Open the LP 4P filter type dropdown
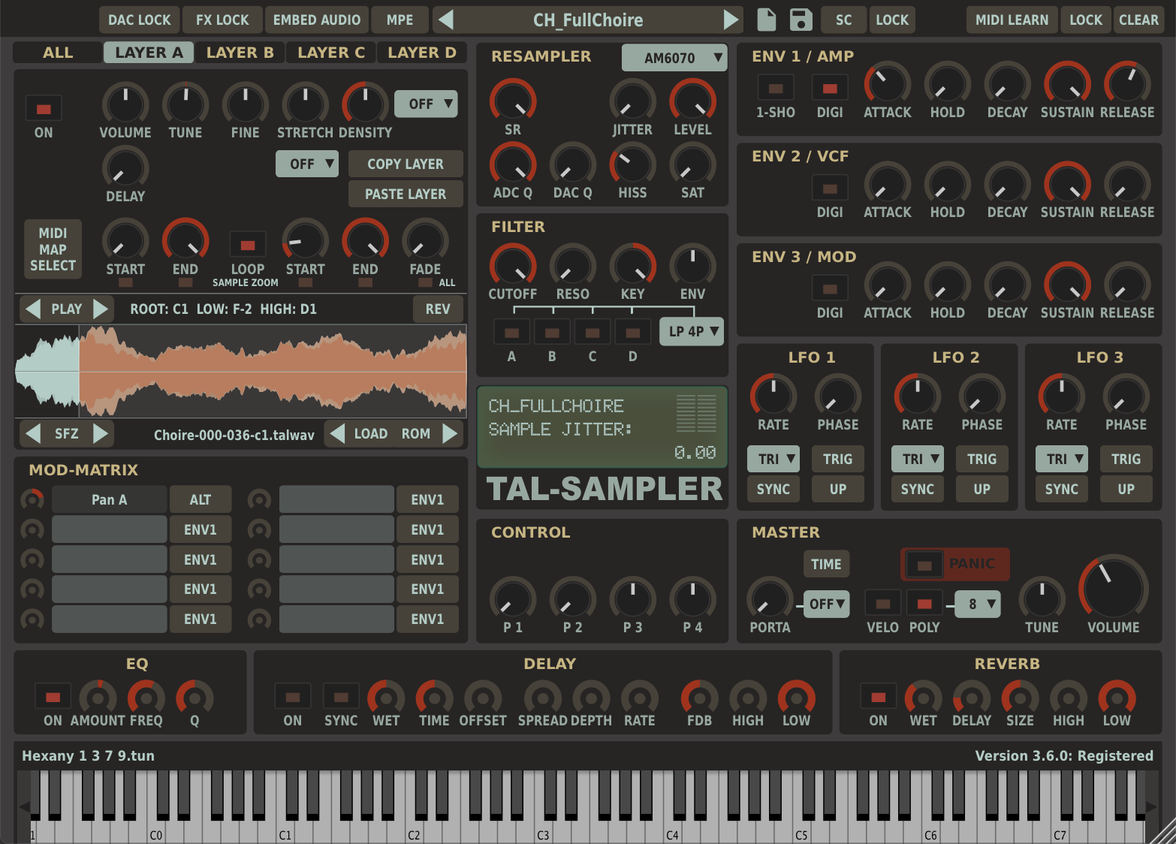 pos(690,331)
